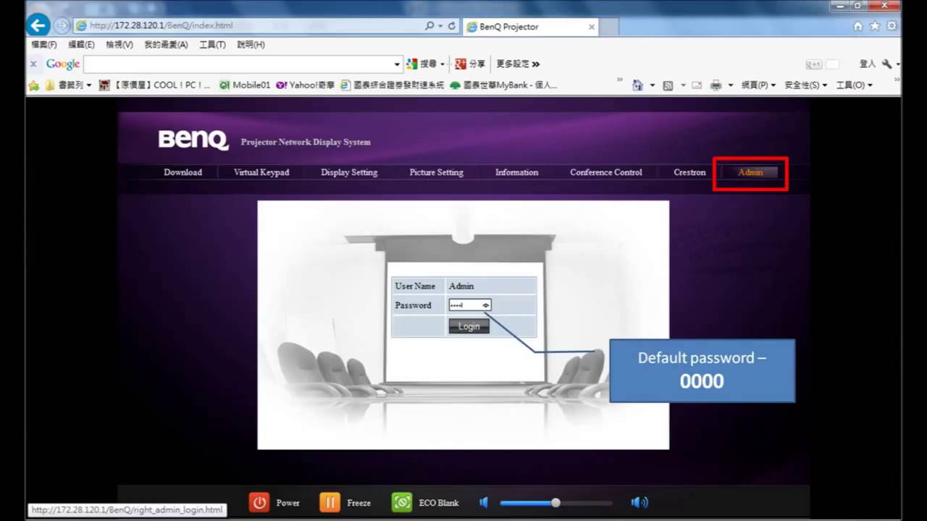The height and width of the screenshot is (521, 927).
Task: Select the Admin tab
Action: 750,172
